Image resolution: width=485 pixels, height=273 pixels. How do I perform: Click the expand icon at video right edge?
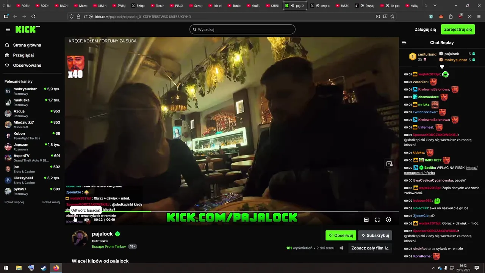point(389,164)
